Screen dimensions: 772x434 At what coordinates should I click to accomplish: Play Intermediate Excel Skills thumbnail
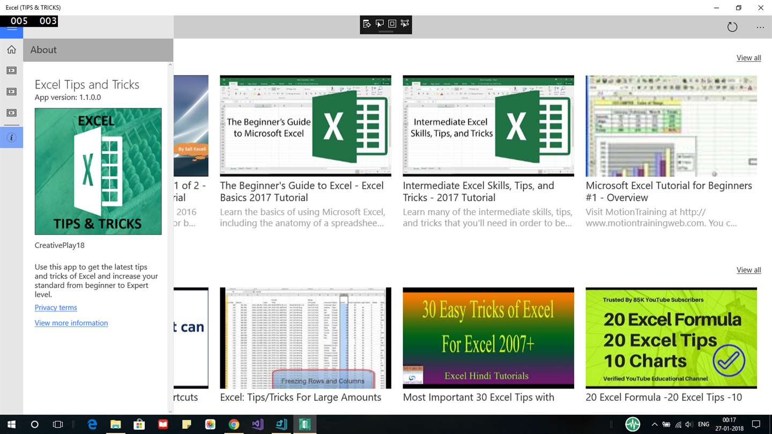(488, 126)
